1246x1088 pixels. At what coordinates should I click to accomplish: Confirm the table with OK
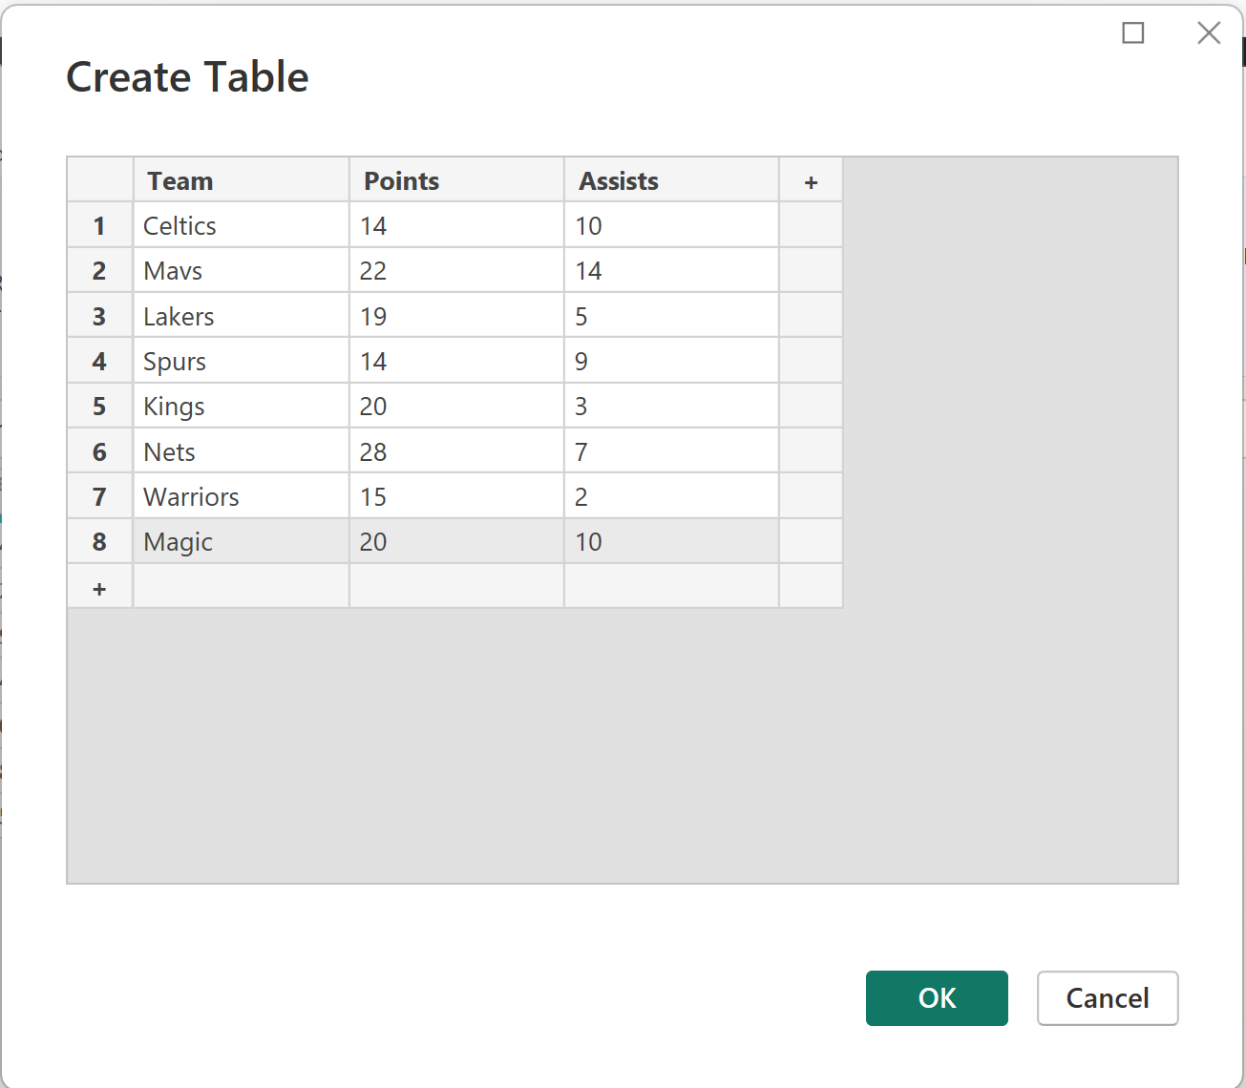937,998
